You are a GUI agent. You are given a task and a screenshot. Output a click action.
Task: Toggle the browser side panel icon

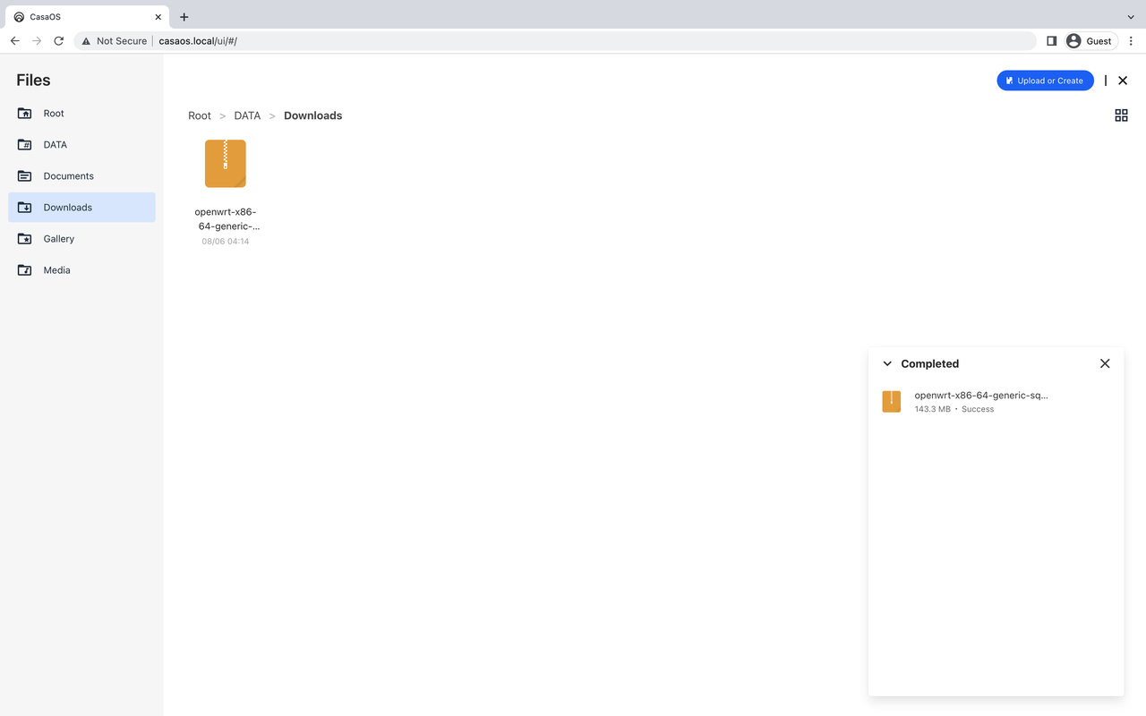tap(1051, 41)
